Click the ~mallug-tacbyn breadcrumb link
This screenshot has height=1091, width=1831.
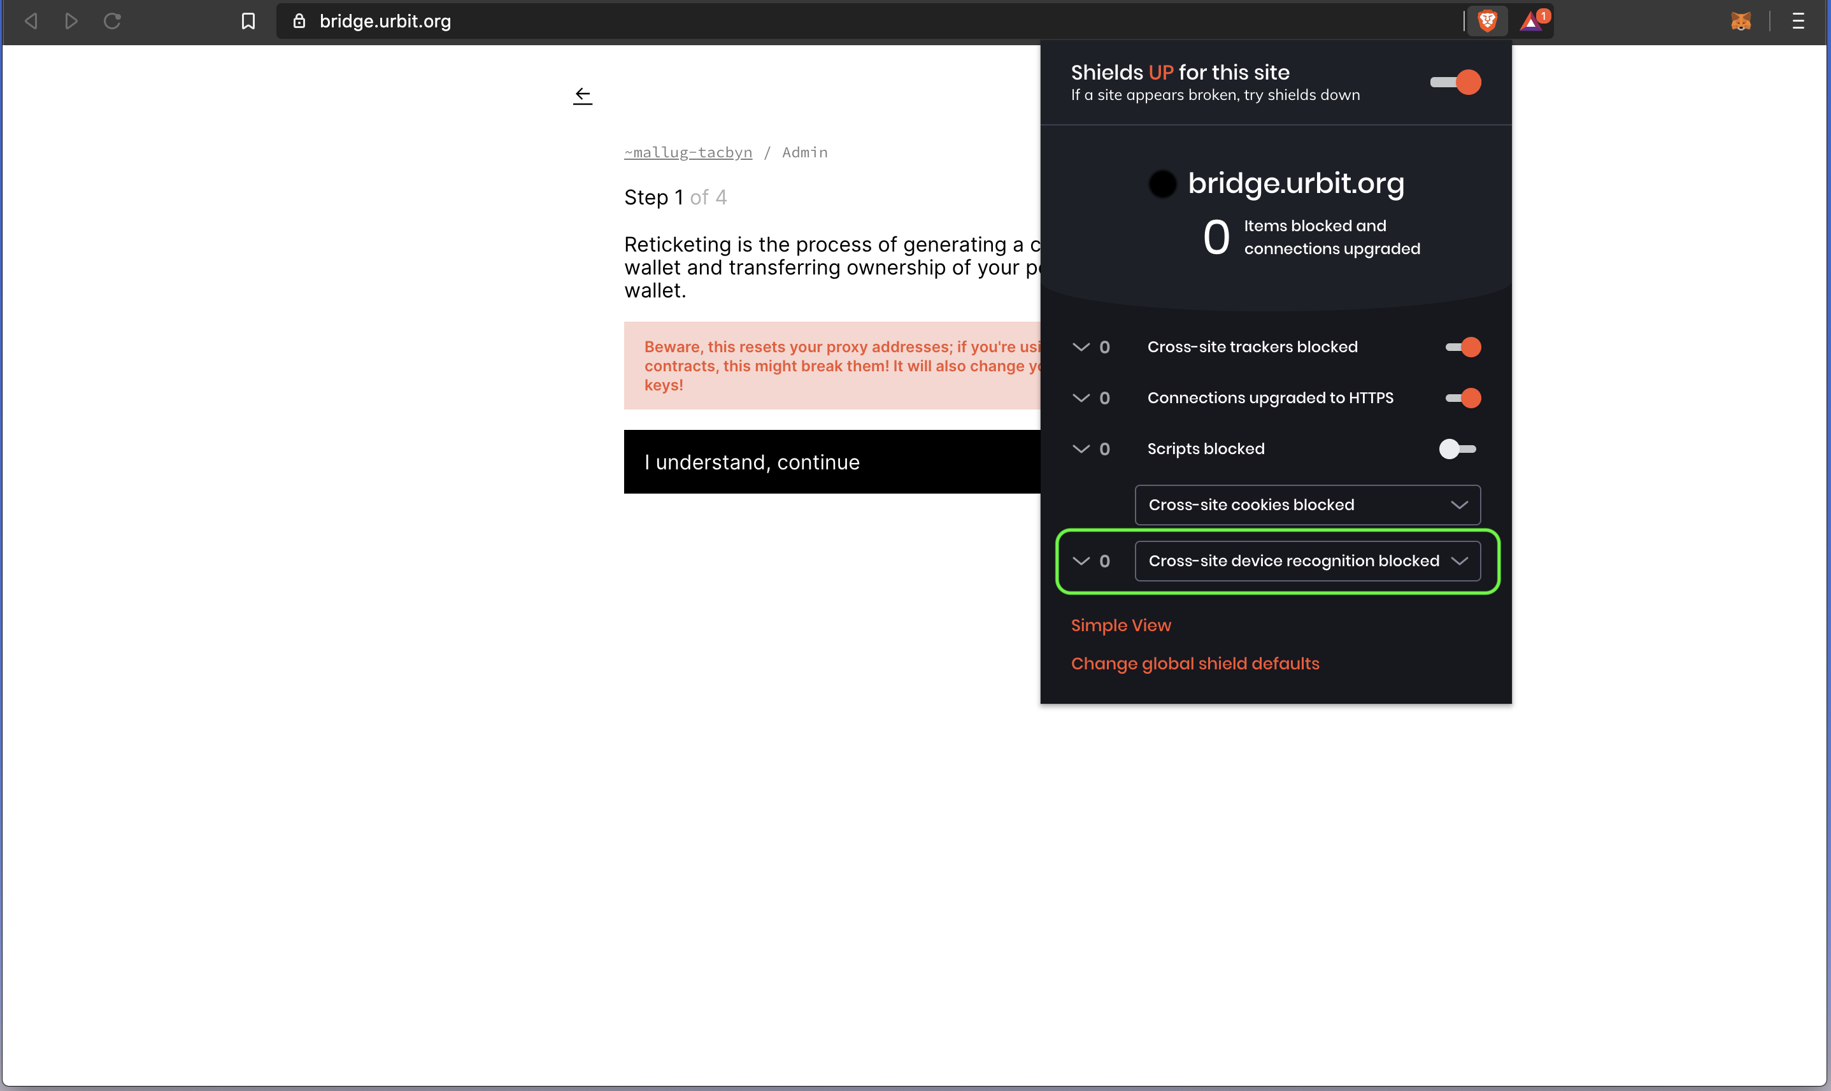tap(687, 152)
